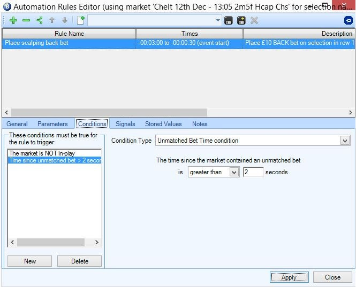356x287 pixels.
Task: Click the Times column header
Action: point(190,34)
